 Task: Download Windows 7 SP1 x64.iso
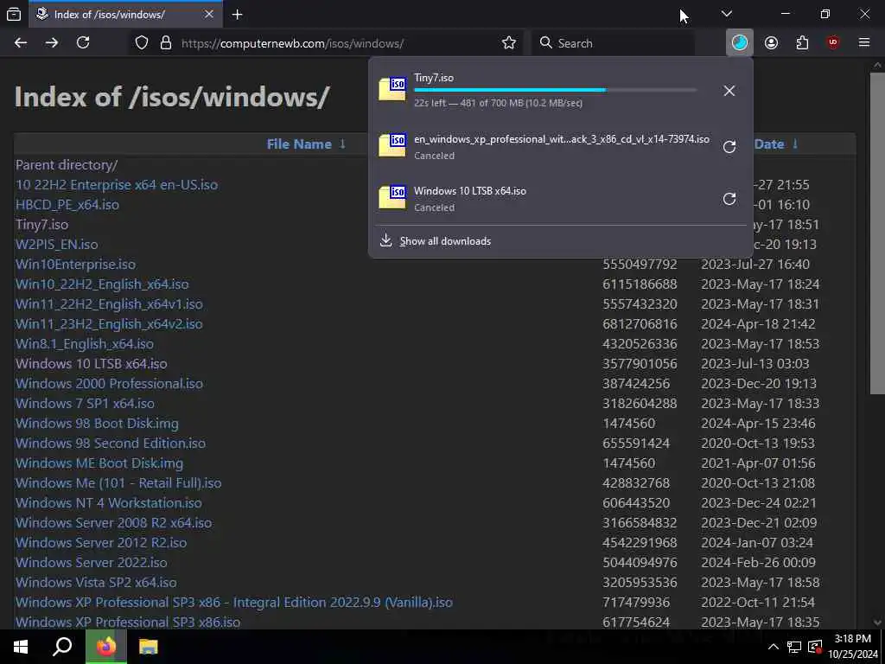[86, 403]
